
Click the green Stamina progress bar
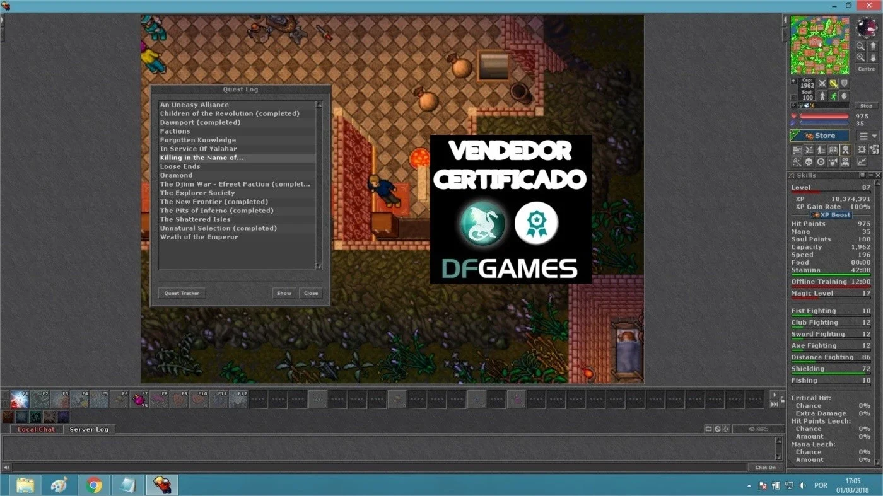831,274
